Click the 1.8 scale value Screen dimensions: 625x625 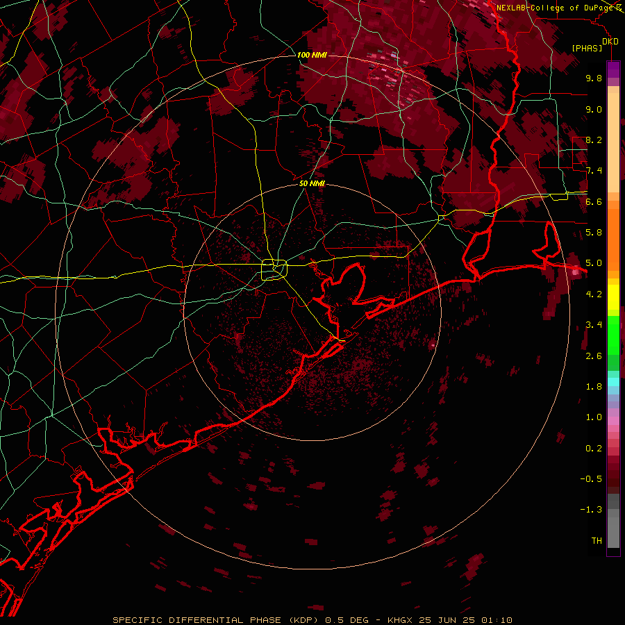point(594,387)
